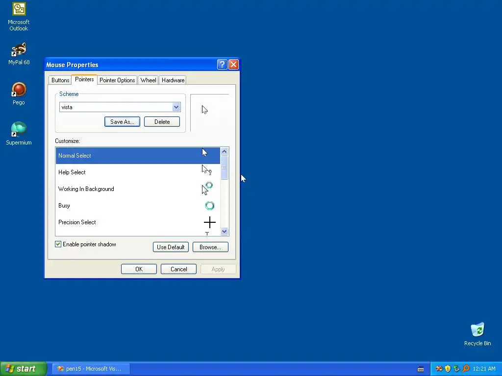502x376 pixels.
Task: Click the Safely Remove Hardware tray icon
Action: 456,369
